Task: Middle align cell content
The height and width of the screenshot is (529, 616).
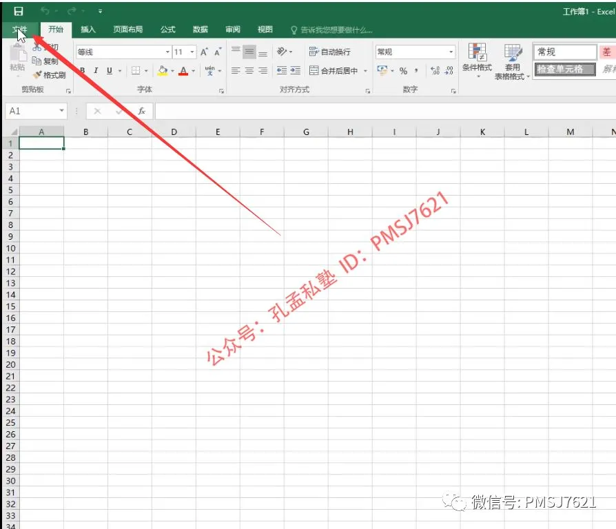Action: [249, 52]
